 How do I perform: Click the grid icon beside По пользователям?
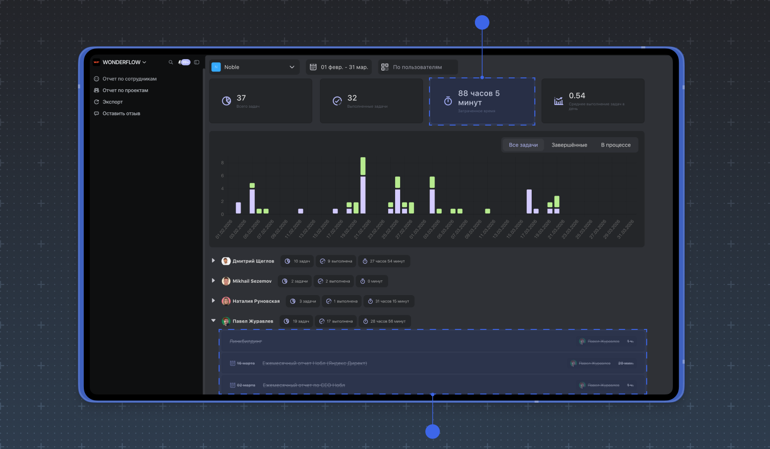(385, 67)
